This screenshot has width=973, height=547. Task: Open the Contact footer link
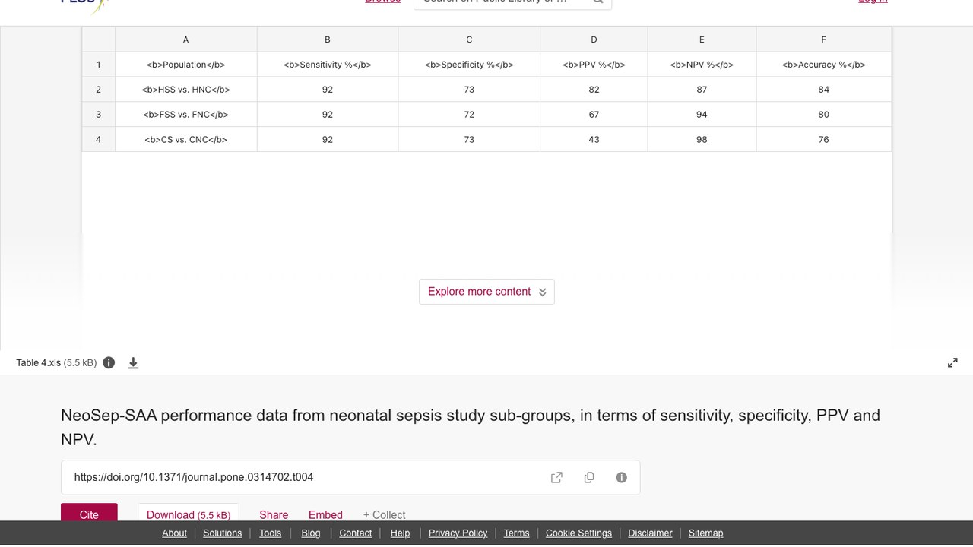point(355,533)
